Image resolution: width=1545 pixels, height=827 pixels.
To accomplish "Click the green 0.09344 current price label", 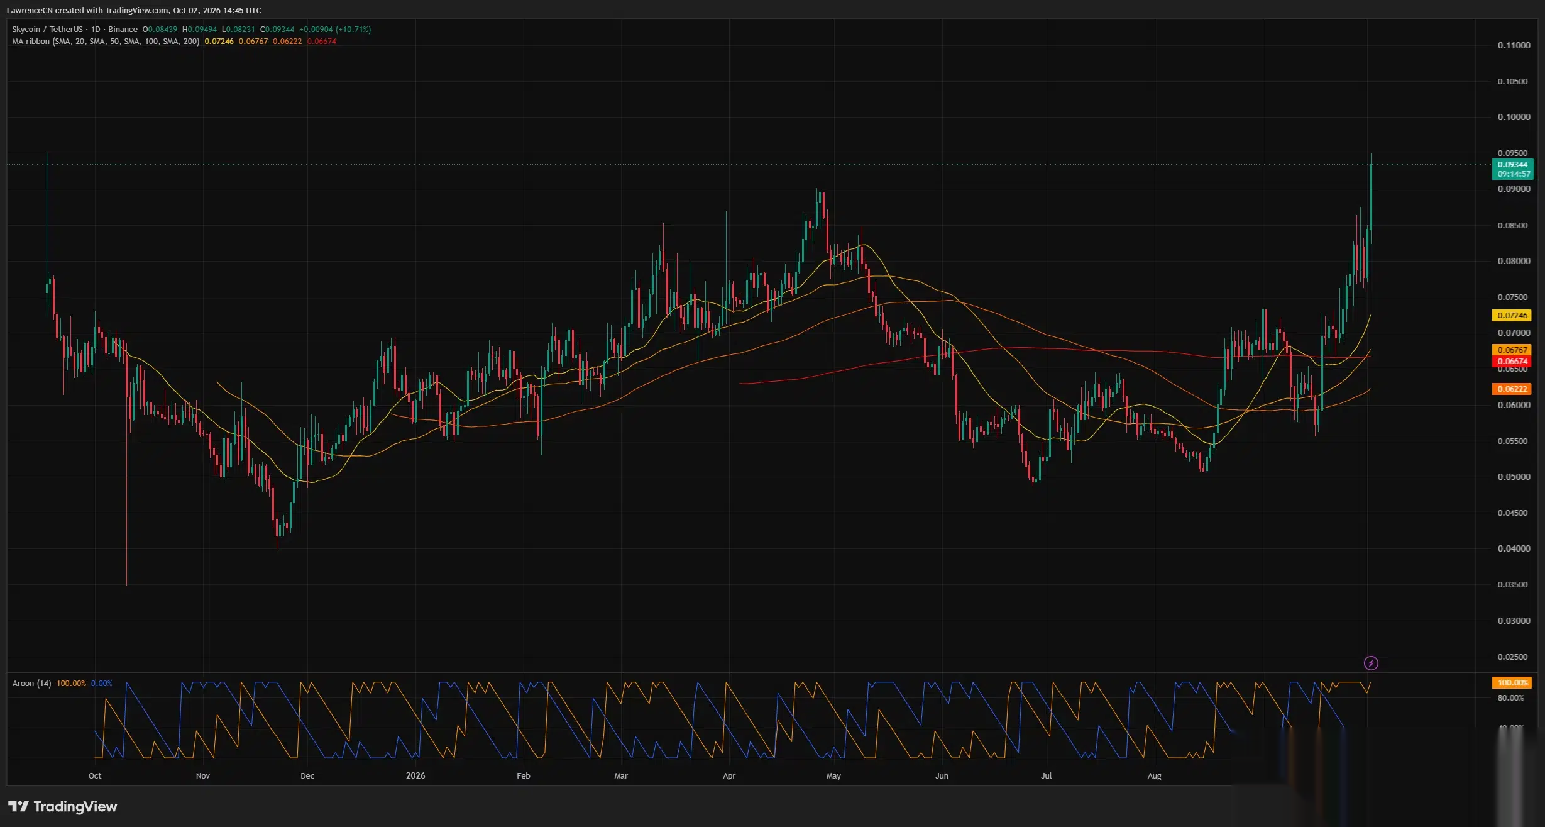I will [x=1512, y=169].
